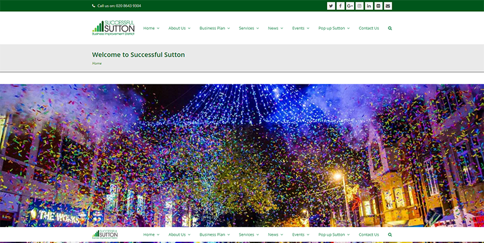Screen dimensions: 484x243
Task: Open News menu in the top header
Action: point(275,28)
